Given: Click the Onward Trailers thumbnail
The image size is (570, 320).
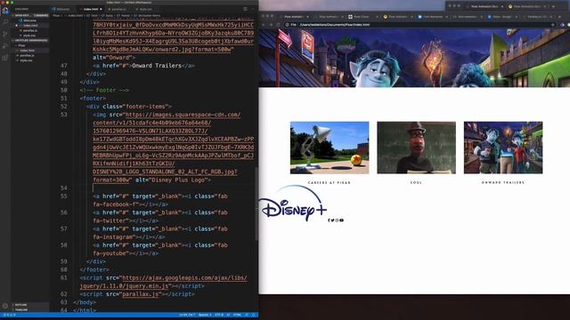Looking at the screenshot, I should click(503, 148).
